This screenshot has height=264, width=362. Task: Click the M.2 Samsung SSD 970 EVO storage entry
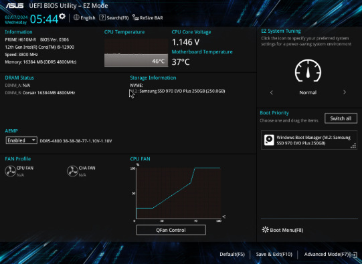(x=178, y=91)
